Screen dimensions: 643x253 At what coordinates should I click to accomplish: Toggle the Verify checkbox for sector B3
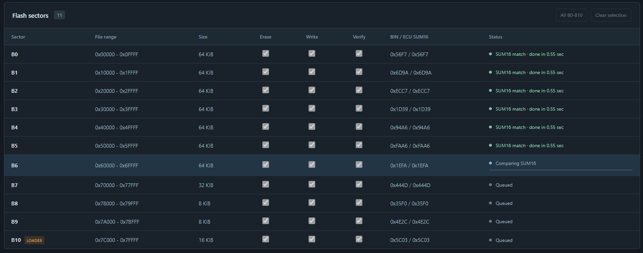coord(359,108)
